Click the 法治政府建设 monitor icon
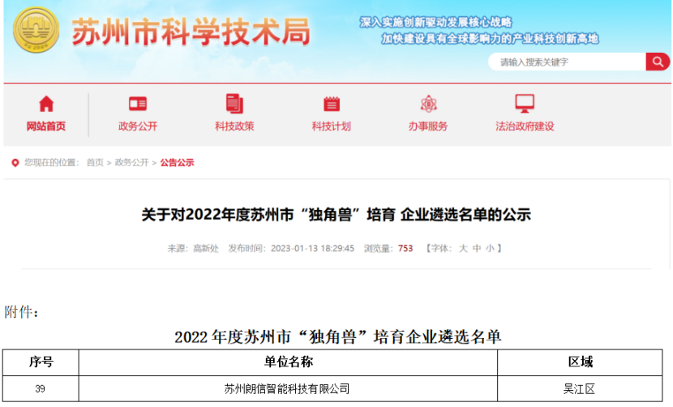The image size is (673, 407). [525, 104]
